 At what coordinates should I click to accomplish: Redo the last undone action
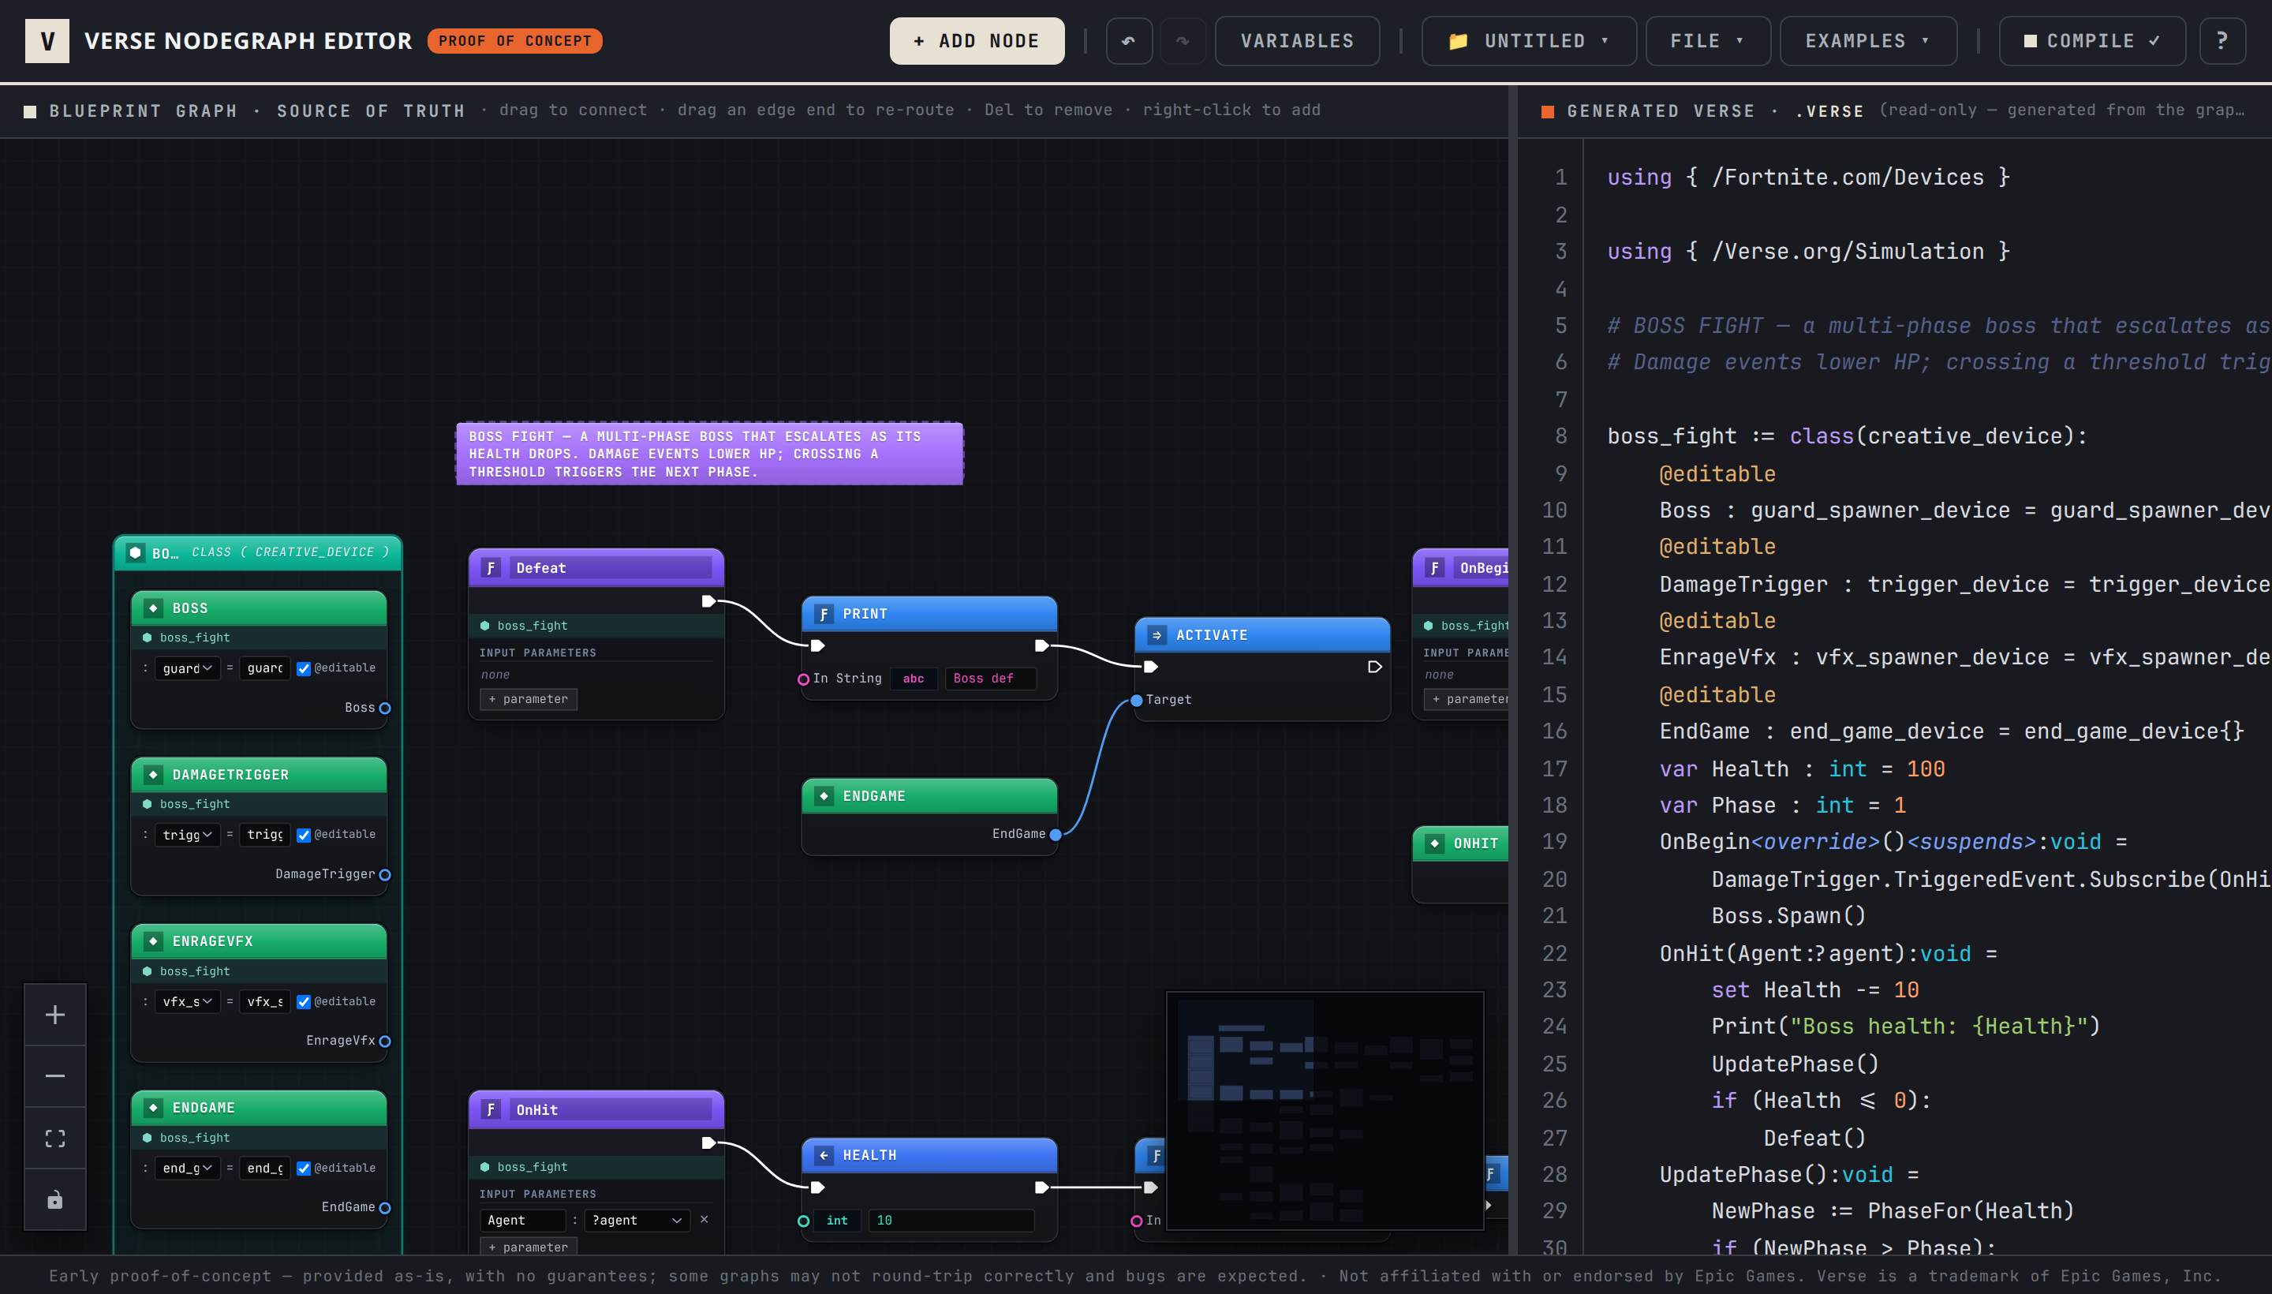pos(1183,41)
